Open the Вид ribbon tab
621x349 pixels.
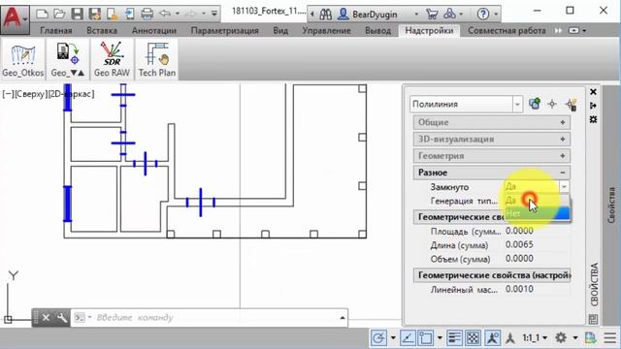280,30
